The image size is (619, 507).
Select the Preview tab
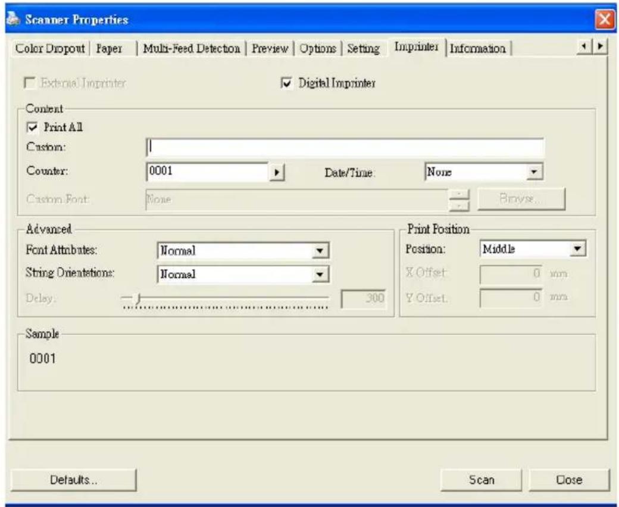[270, 49]
